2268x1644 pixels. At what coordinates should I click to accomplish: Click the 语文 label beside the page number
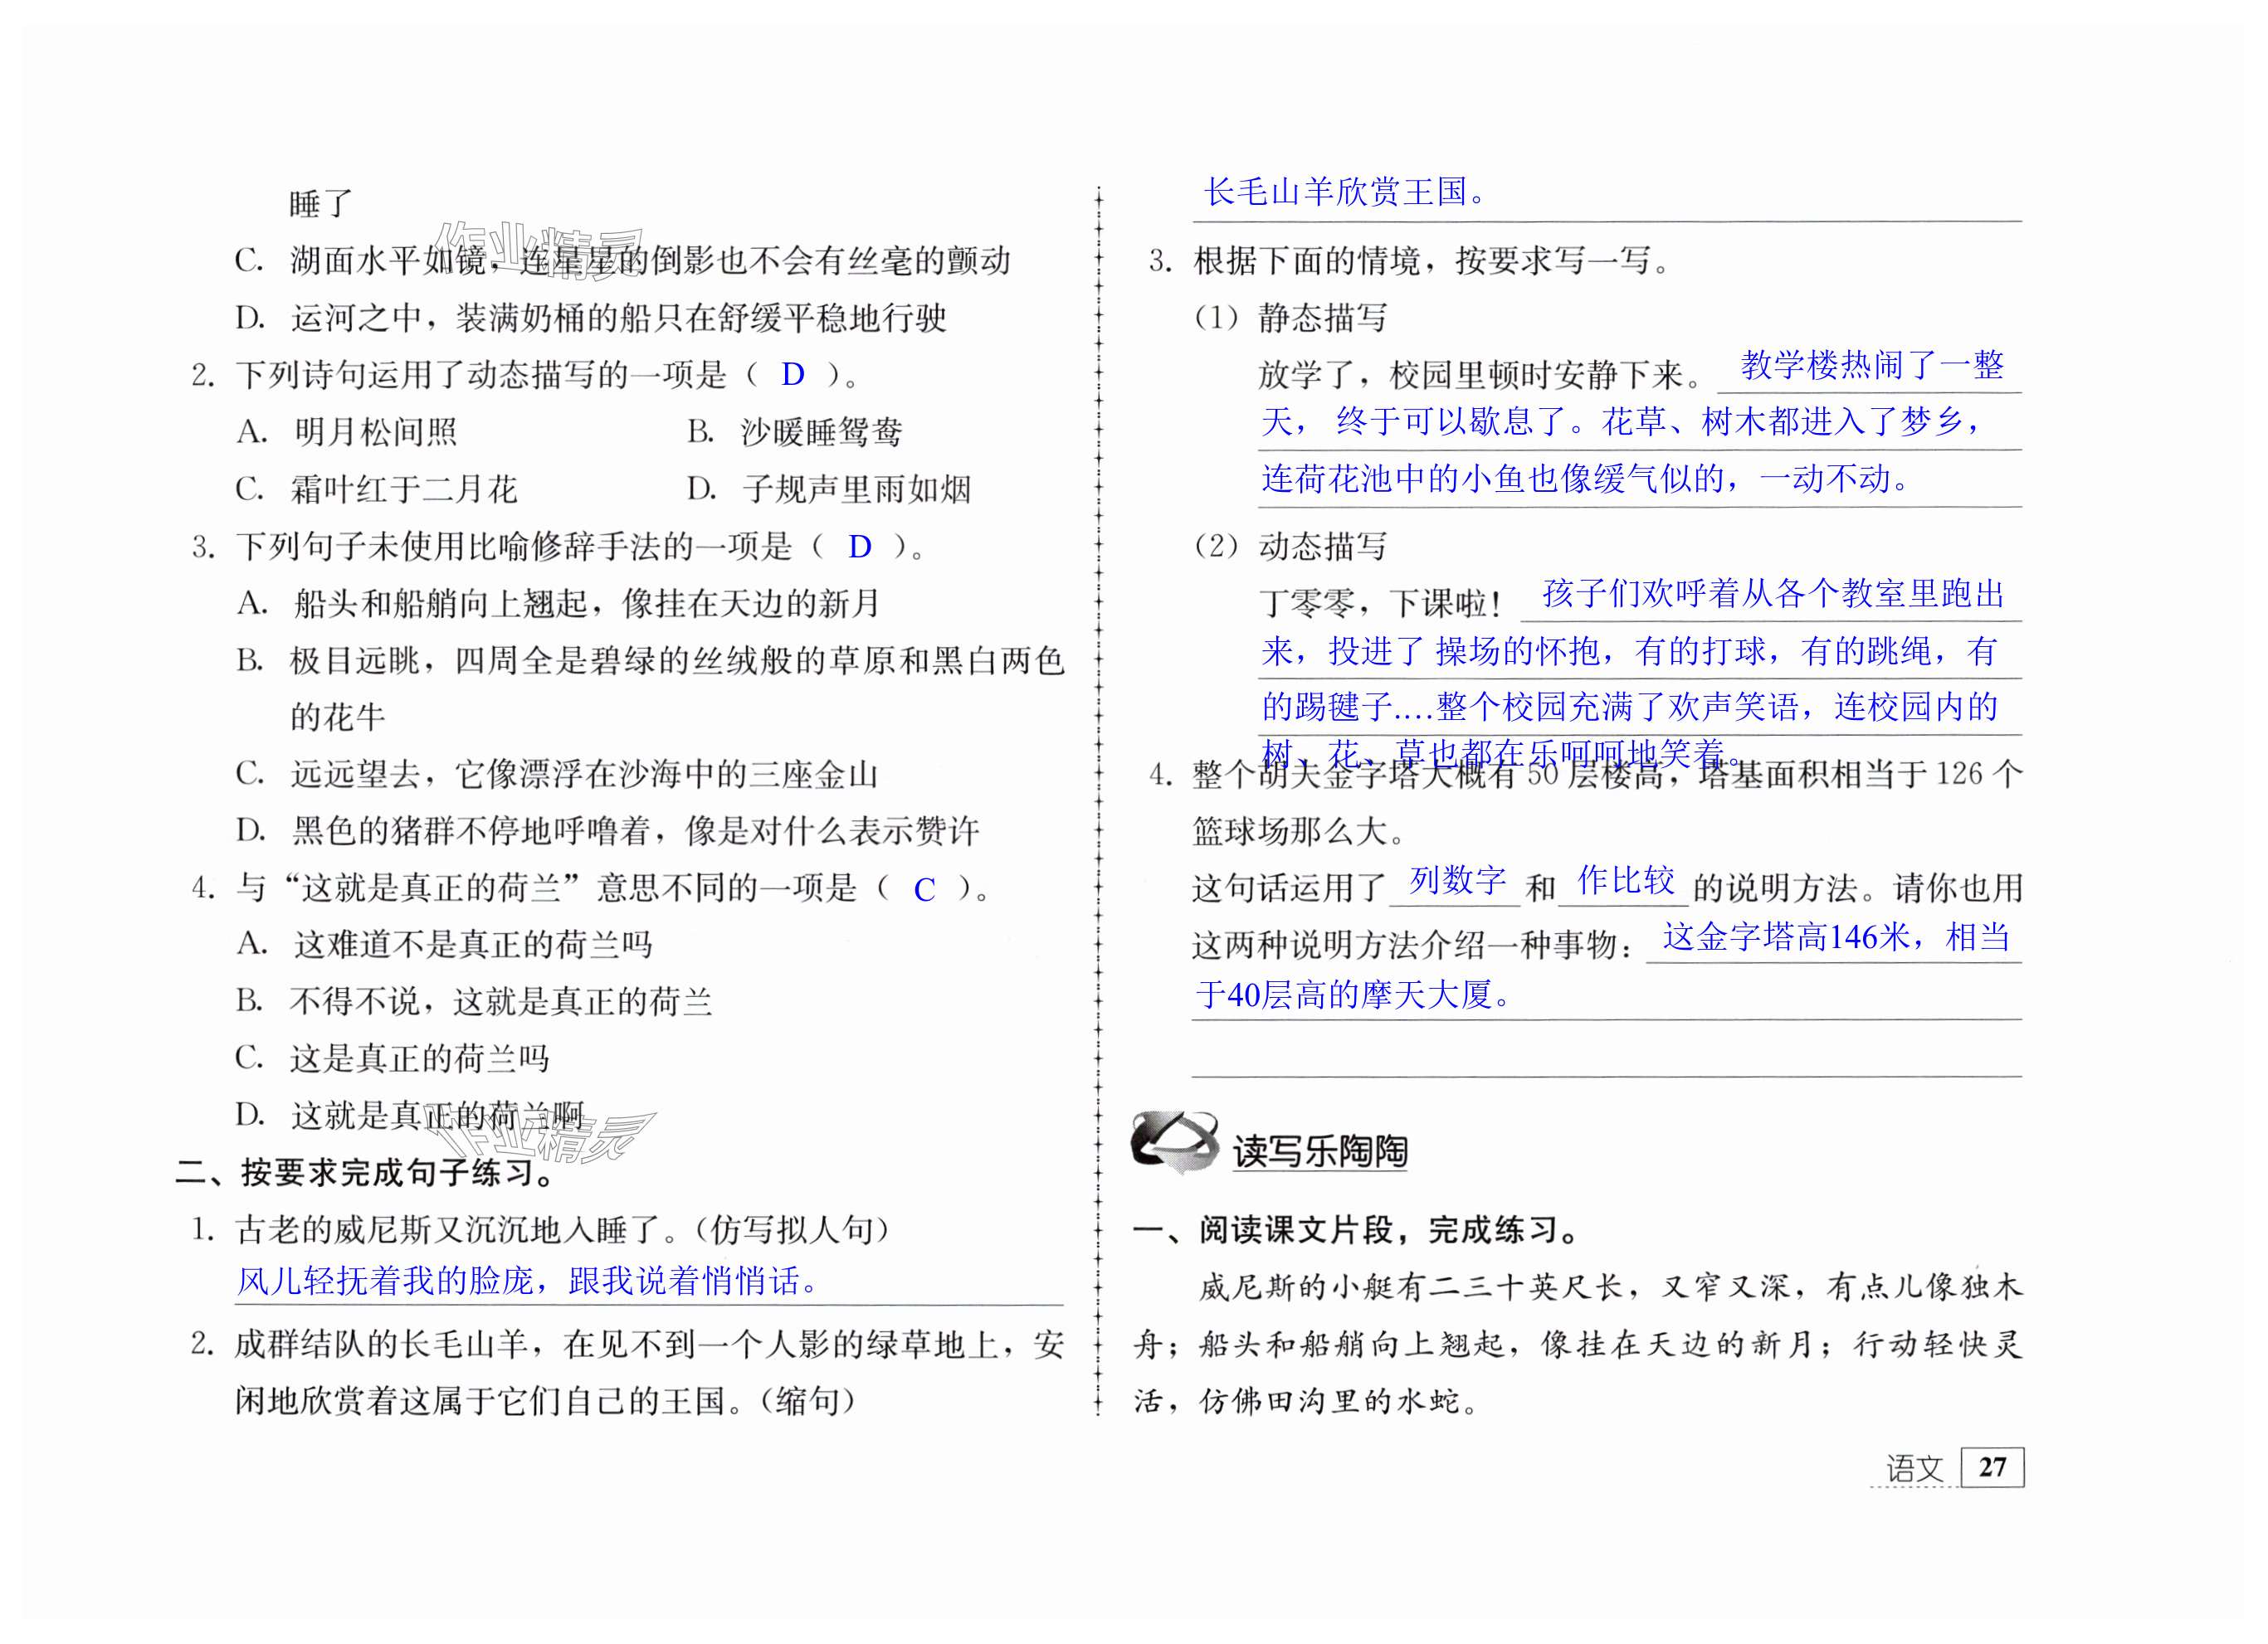tap(1914, 1469)
